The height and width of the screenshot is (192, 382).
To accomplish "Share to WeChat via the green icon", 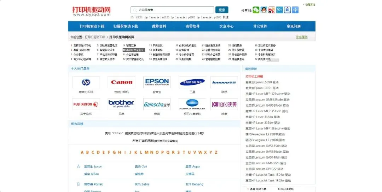I will (x=256, y=10).
